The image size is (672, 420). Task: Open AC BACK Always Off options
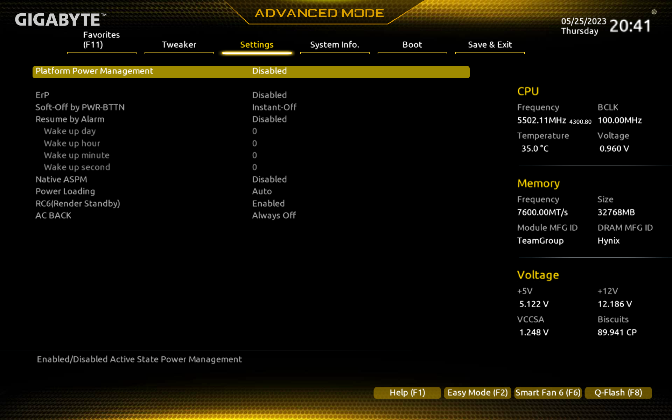(274, 216)
